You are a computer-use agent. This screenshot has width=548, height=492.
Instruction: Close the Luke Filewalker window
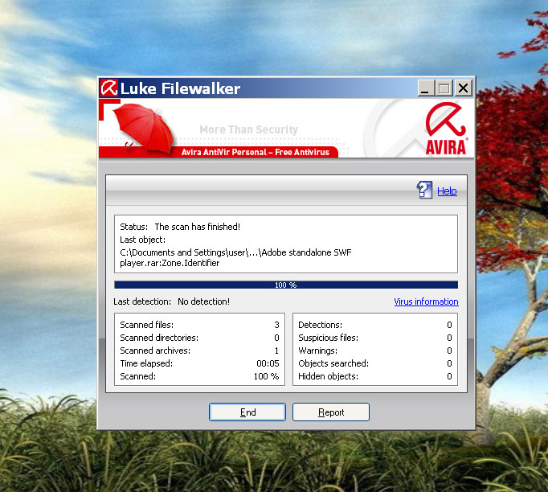pos(463,88)
